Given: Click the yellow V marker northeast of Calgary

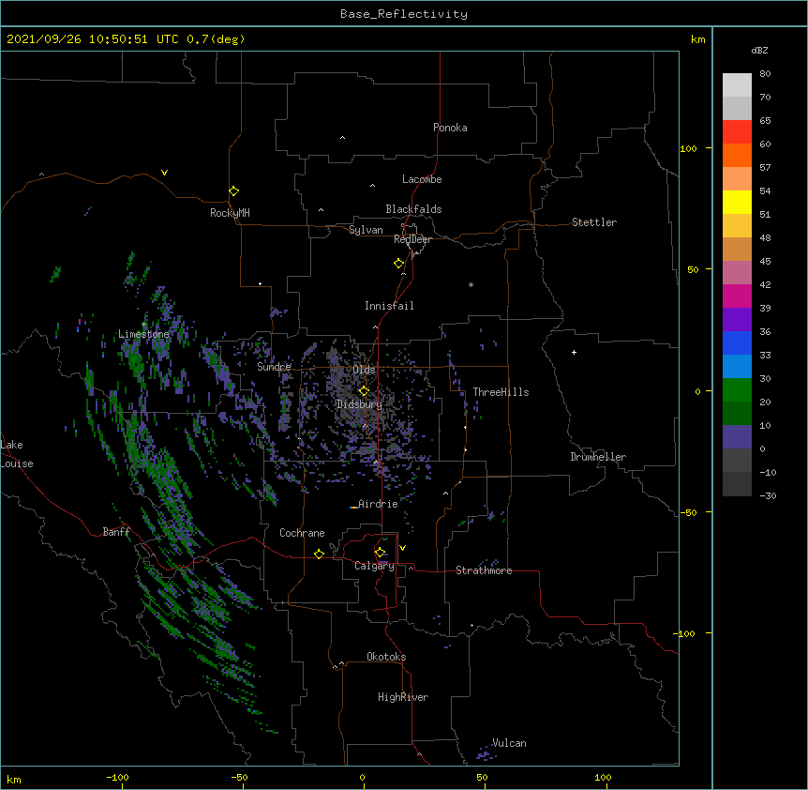Looking at the screenshot, I should tap(402, 548).
